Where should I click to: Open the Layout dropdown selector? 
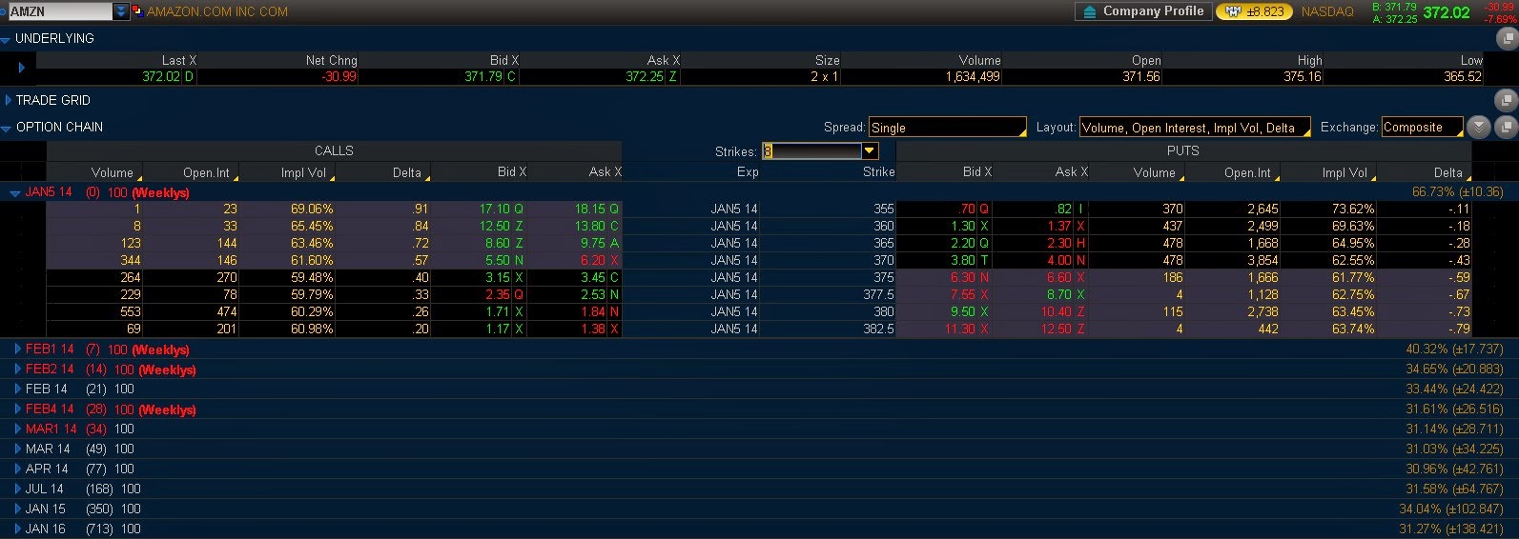tap(1196, 128)
